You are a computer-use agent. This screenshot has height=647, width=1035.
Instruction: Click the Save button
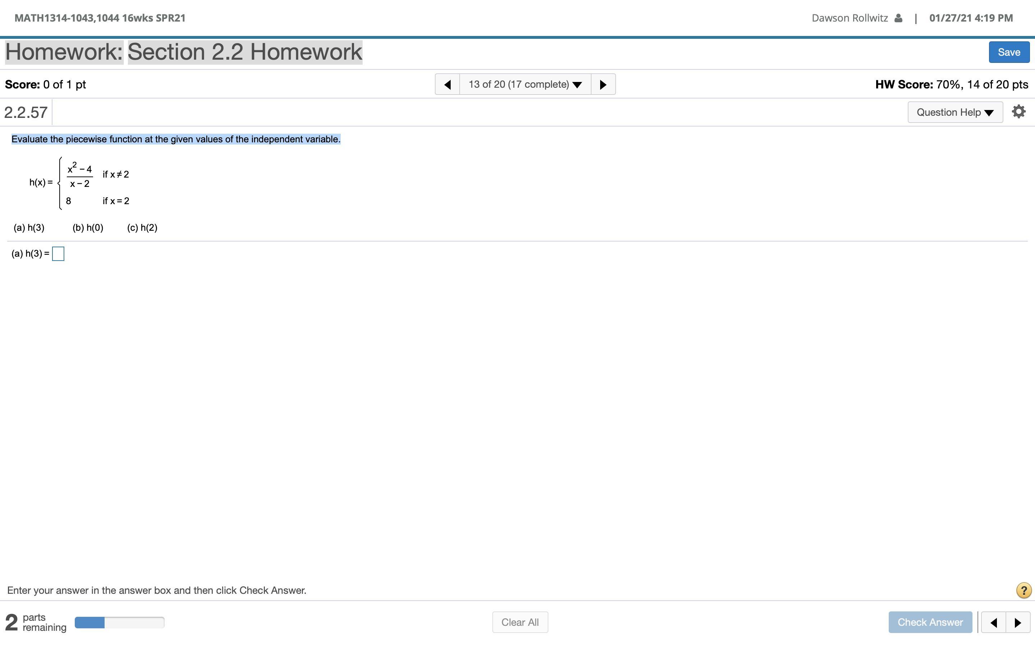point(1008,52)
